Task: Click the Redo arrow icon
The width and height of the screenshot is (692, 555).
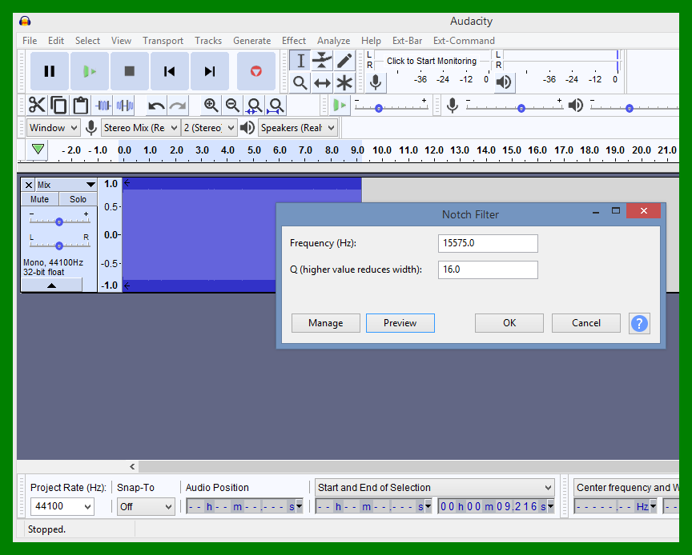Action: click(x=178, y=106)
